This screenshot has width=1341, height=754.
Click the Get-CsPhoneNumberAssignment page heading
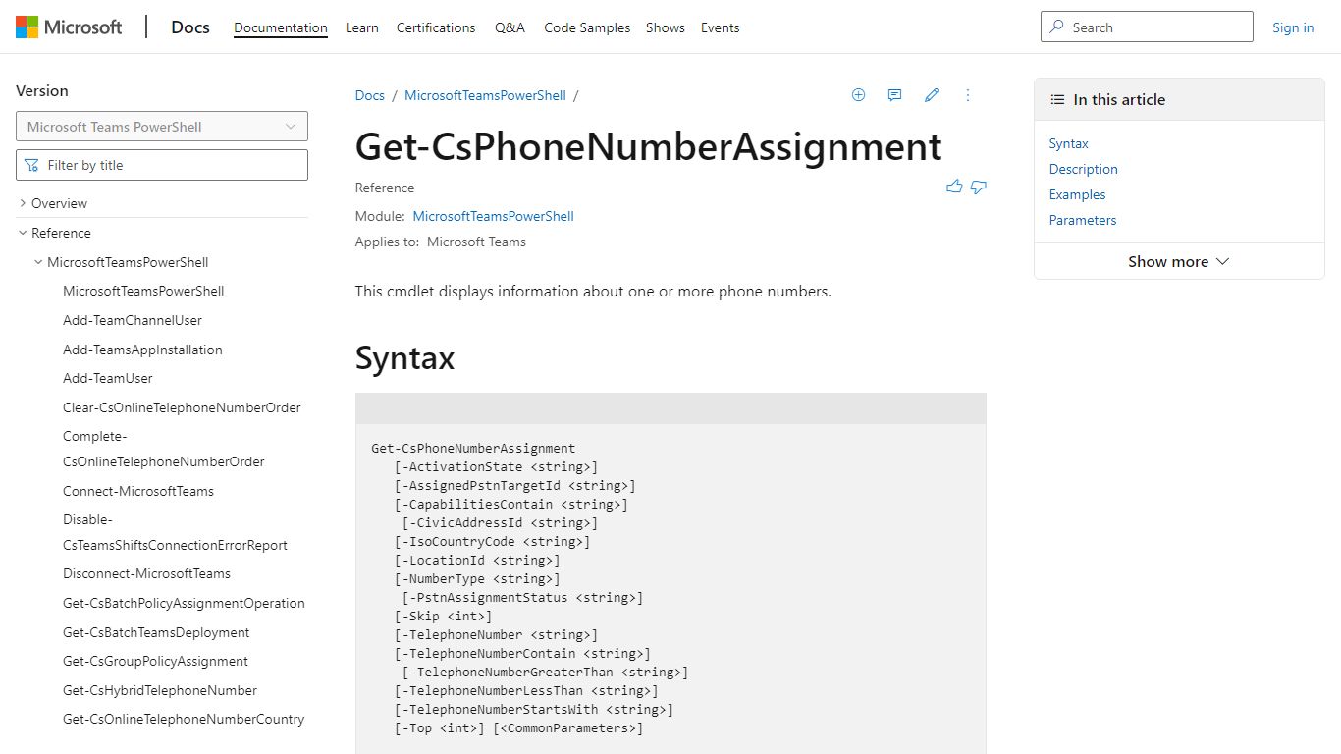(x=648, y=146)
